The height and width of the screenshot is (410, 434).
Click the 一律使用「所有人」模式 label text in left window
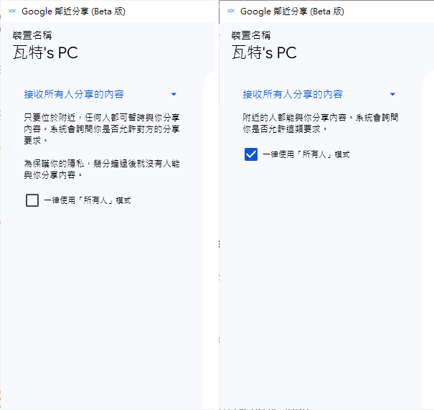[88, 200]
